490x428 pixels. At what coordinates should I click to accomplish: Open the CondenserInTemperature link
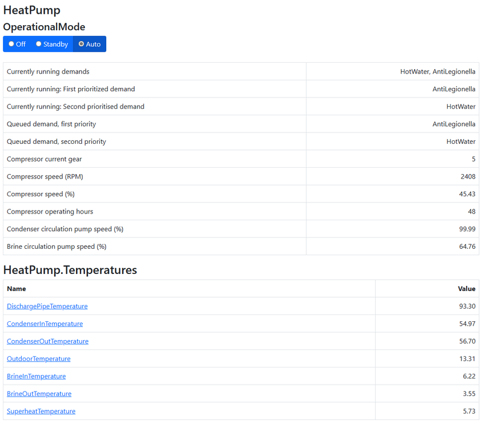click(x=45, y=324)
